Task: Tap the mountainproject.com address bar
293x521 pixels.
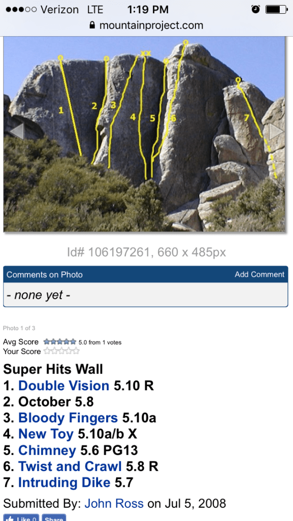Action: [x=146, y=25]
